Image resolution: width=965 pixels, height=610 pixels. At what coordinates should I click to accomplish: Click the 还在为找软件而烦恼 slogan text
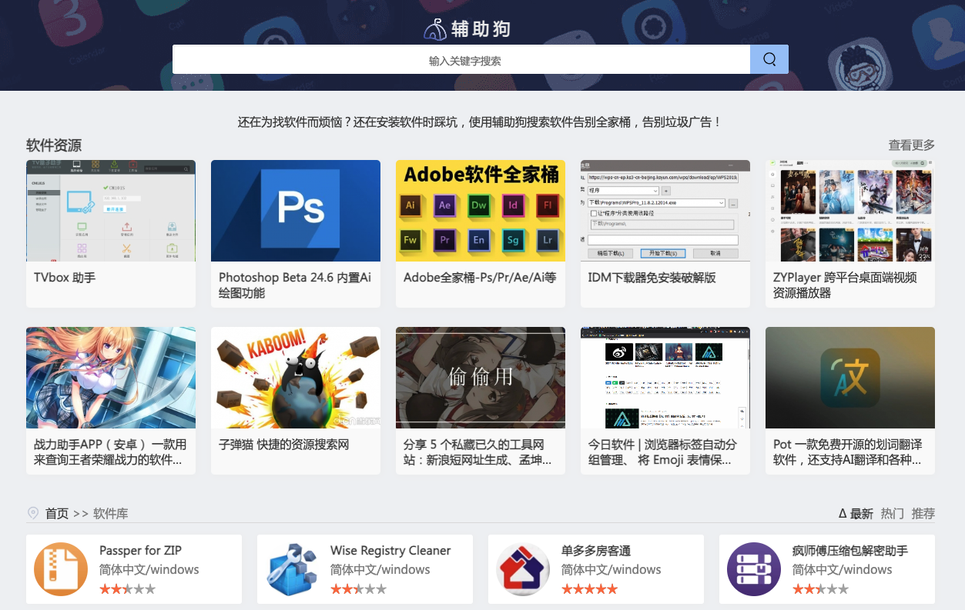pyautogui.click(x=480, y=122)
